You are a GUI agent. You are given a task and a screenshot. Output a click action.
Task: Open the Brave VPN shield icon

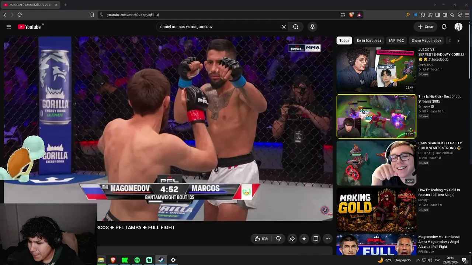click(x=460, y=15)
